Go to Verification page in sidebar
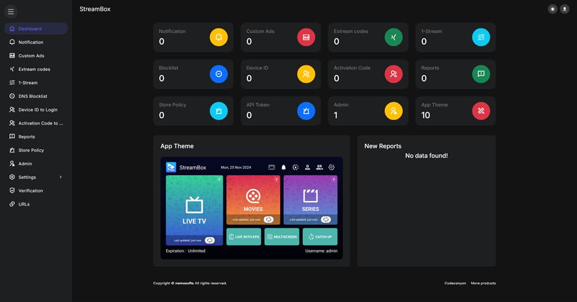 (30, 191)
